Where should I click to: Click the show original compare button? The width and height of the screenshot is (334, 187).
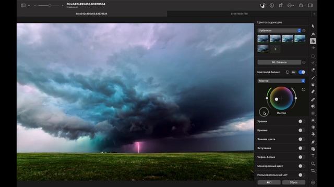269,182
